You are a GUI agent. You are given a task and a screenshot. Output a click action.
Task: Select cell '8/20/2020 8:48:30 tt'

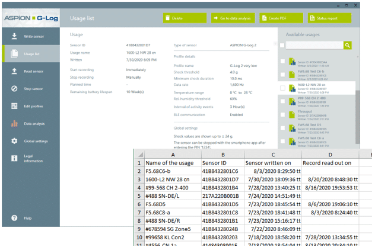click(x=330, y=179)
